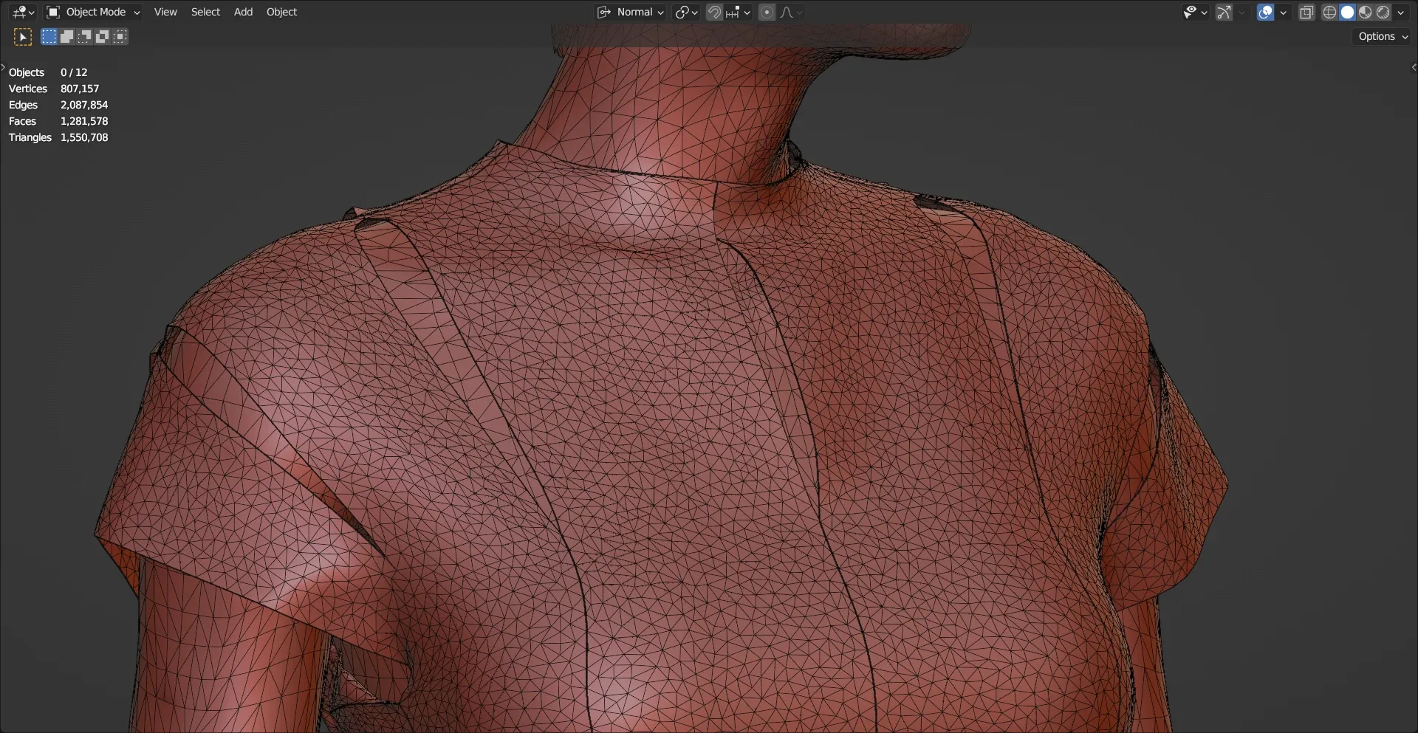Screen dimensions: 1418x733
Task: Click the Select Box tool icon
Action: click(x=23, y=37)
